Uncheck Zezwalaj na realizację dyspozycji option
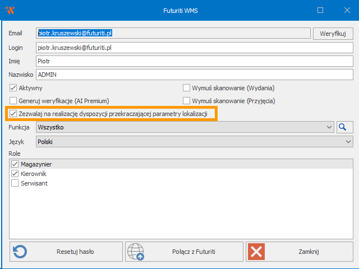Viewport: 359px width, 269px height. (x=13, y=114)
